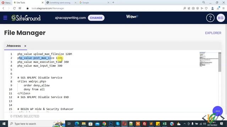Click the editor vertical scrollbar thumb
This screenshot has width=227, height=127.
[x=220, y=62]
